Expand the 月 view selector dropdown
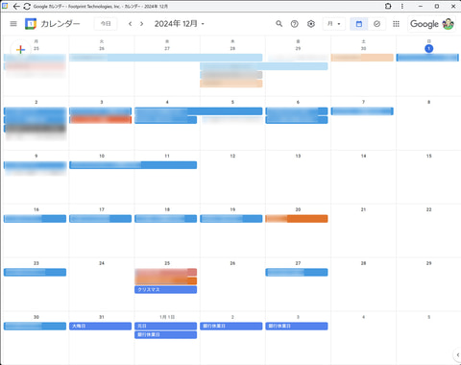461x365 pixels. (x=334, y=24)
